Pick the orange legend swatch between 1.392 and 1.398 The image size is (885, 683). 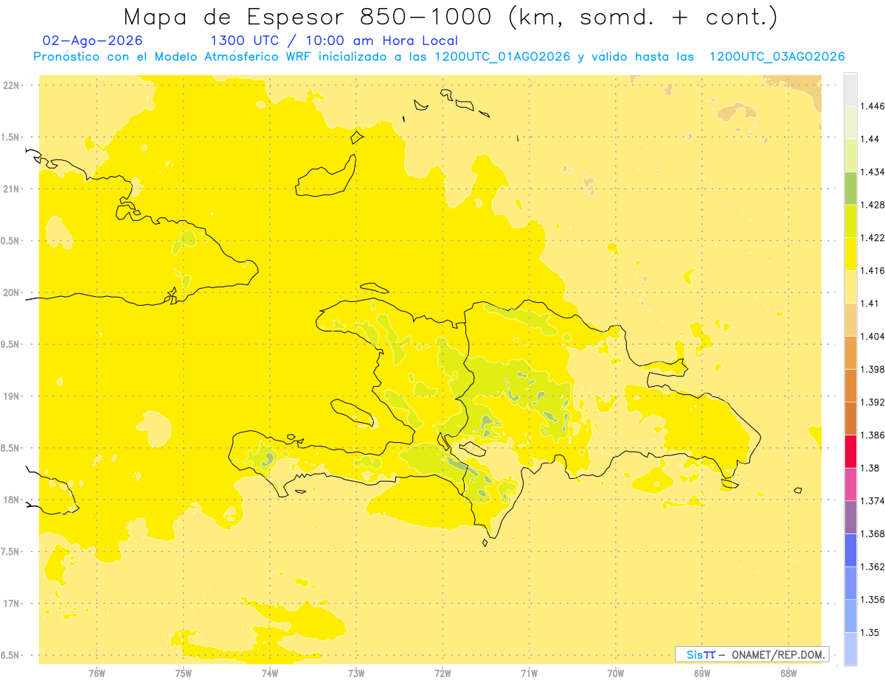tap(850, 385)
